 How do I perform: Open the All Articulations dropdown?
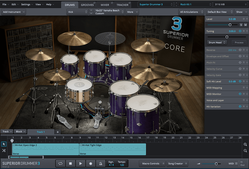point(191,12)
